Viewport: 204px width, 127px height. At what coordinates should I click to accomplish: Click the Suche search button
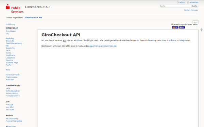pos(194,6)
